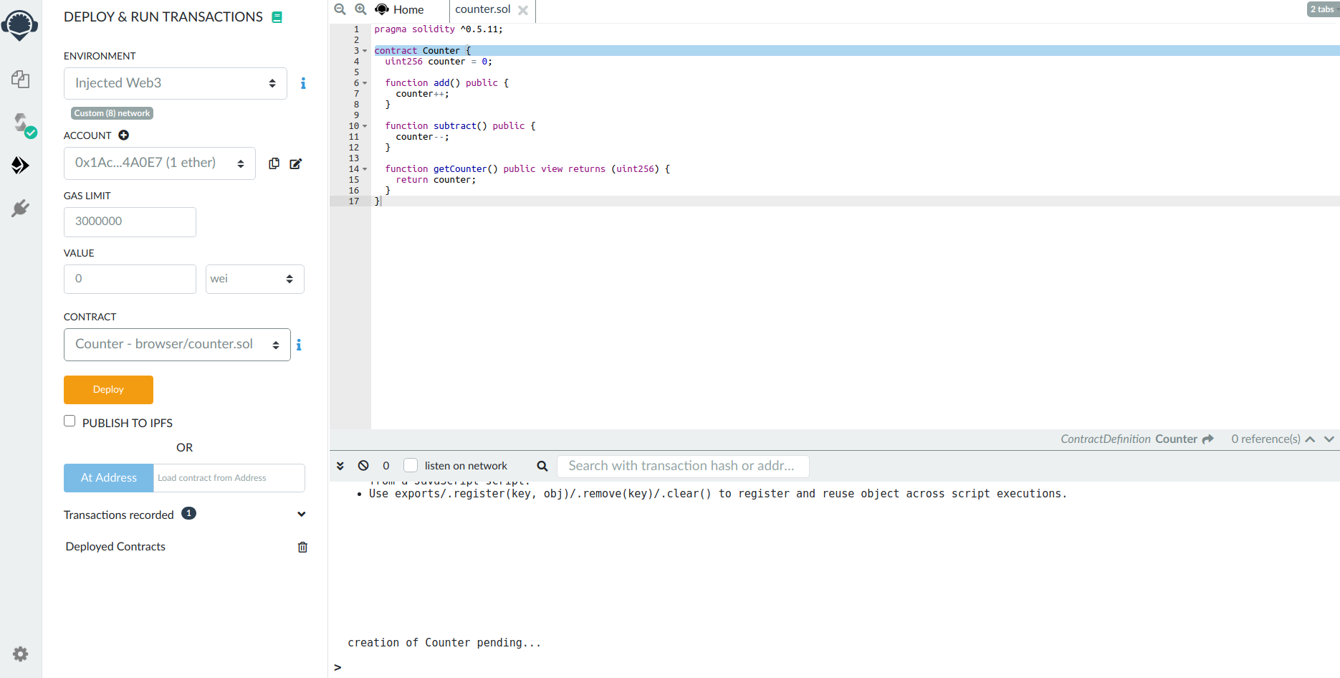Click the orange Deploy button
The image size is (1340, 678).
pos(107,389)
